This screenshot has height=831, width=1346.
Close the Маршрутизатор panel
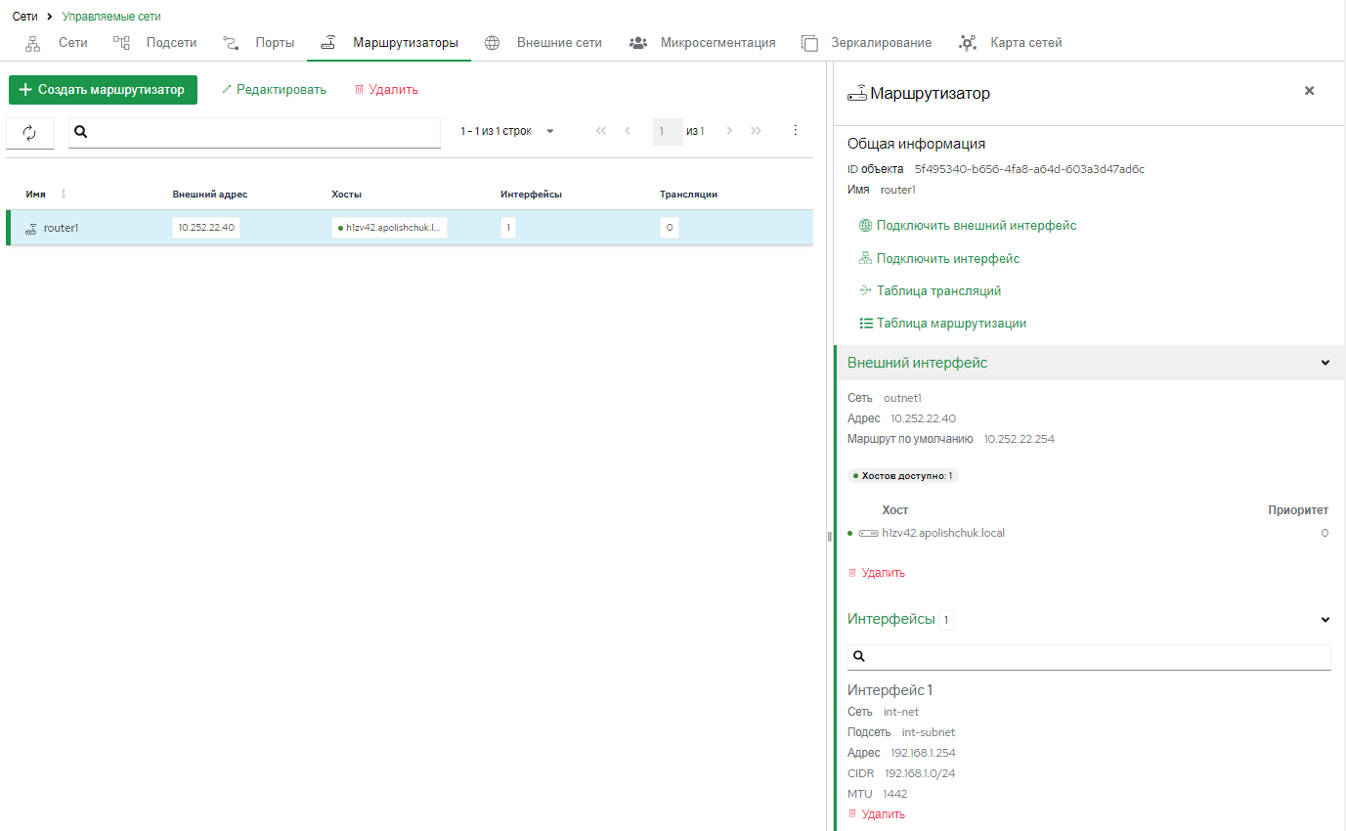1310,91
